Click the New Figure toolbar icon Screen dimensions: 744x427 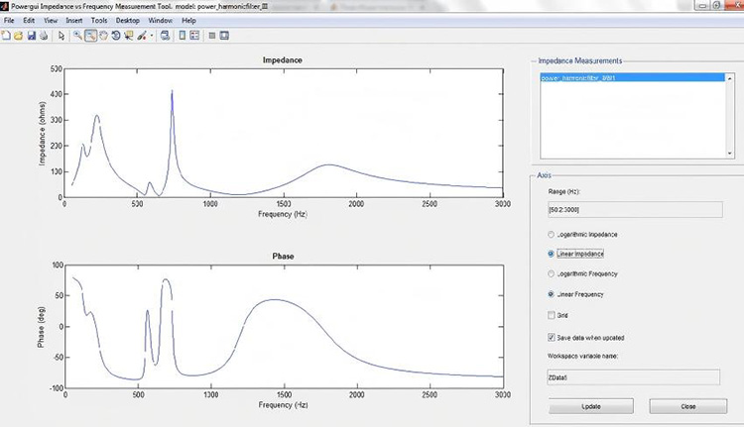tap(6, 36)
